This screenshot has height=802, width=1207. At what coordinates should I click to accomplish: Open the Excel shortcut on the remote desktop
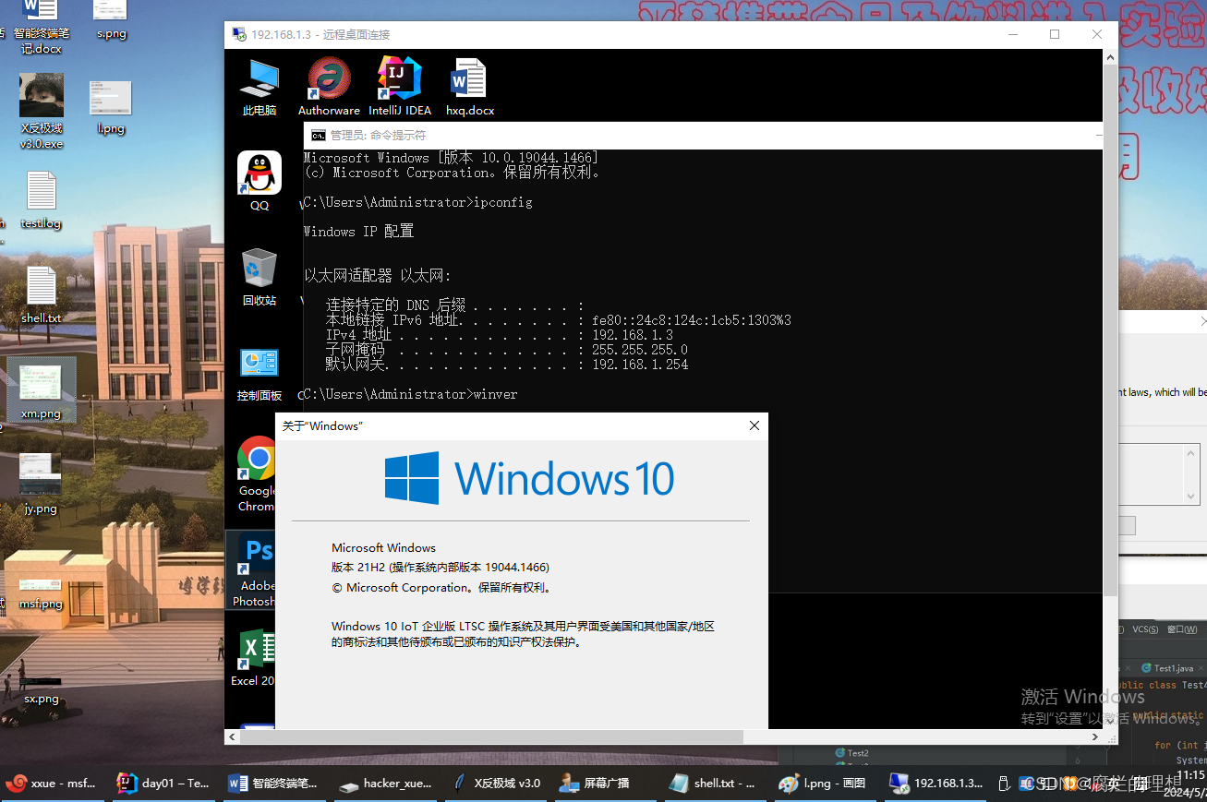(x=255, y=657)
